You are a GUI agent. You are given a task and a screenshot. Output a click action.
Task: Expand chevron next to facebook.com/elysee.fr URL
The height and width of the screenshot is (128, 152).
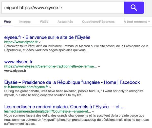(50, 87)
